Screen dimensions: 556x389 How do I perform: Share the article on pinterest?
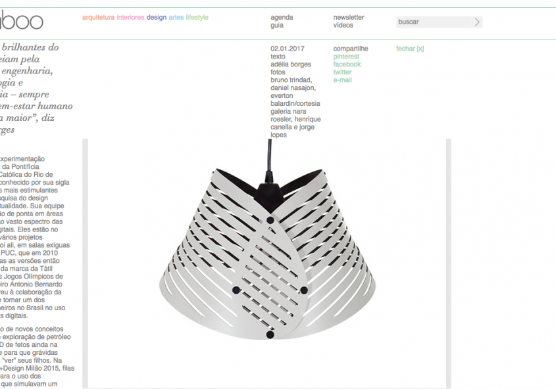coord(346,57)
